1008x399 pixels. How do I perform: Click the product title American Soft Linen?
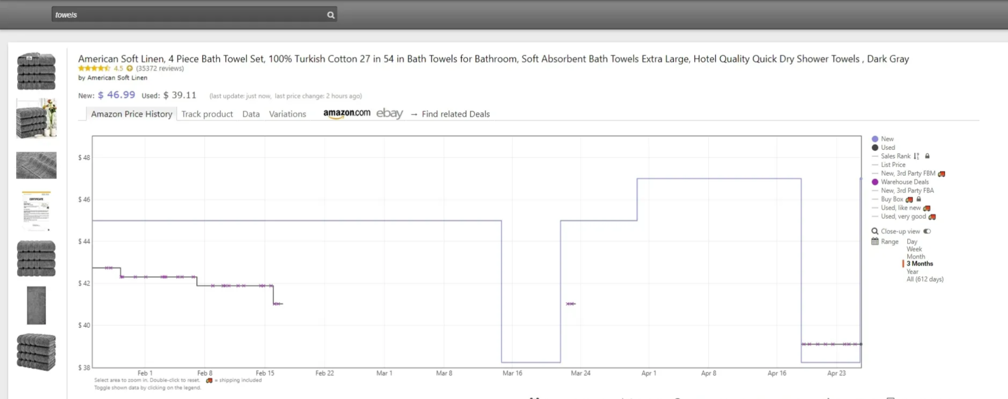[493, 59]
